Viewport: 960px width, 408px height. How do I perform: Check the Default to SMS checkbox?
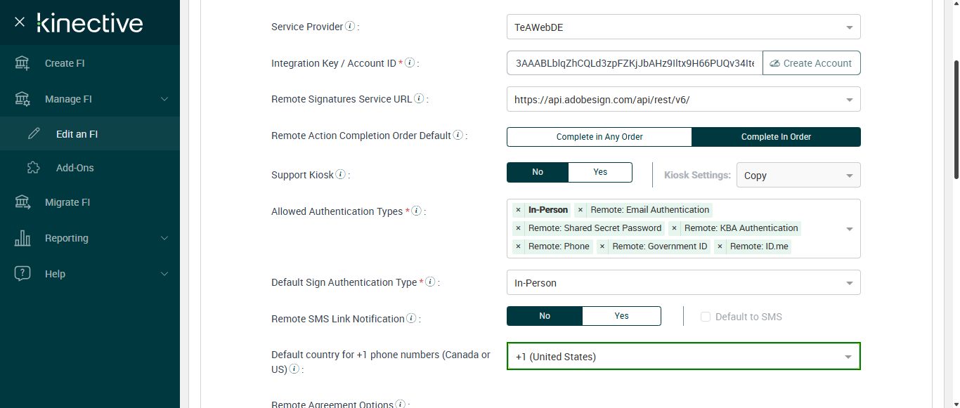coord(706,317)
